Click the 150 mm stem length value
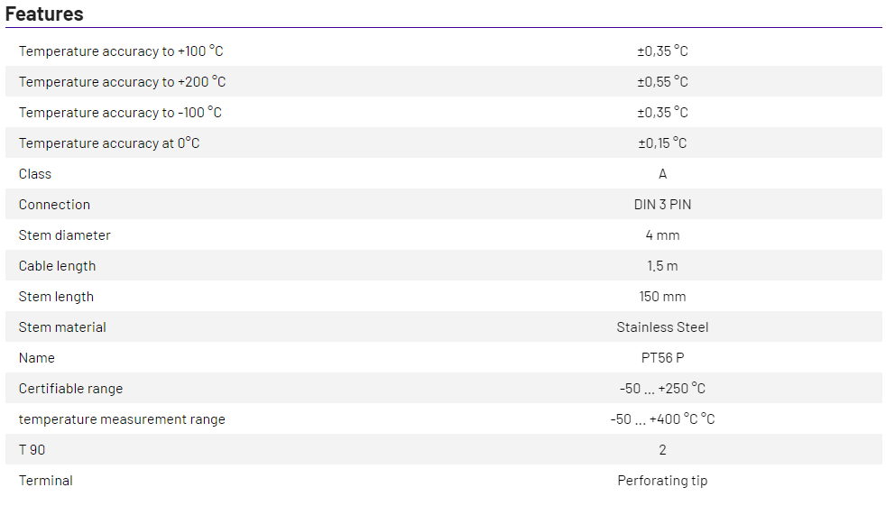Image resolution: width=886 pixels, height=515 pixels. 662,297
